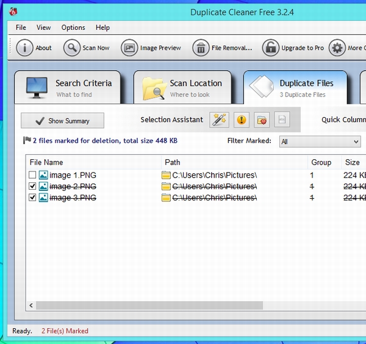Click the Duplicate Cleaner app icon in title bar
This screenshot has height=344, width=366.
pos(13,11)
